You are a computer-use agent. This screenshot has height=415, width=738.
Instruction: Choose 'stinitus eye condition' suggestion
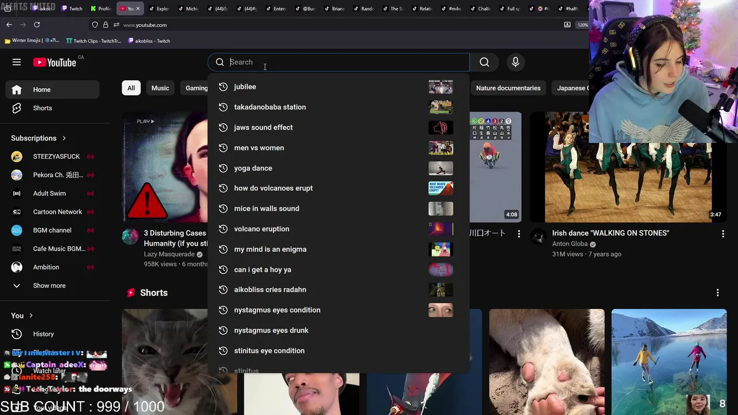(338, 350)
